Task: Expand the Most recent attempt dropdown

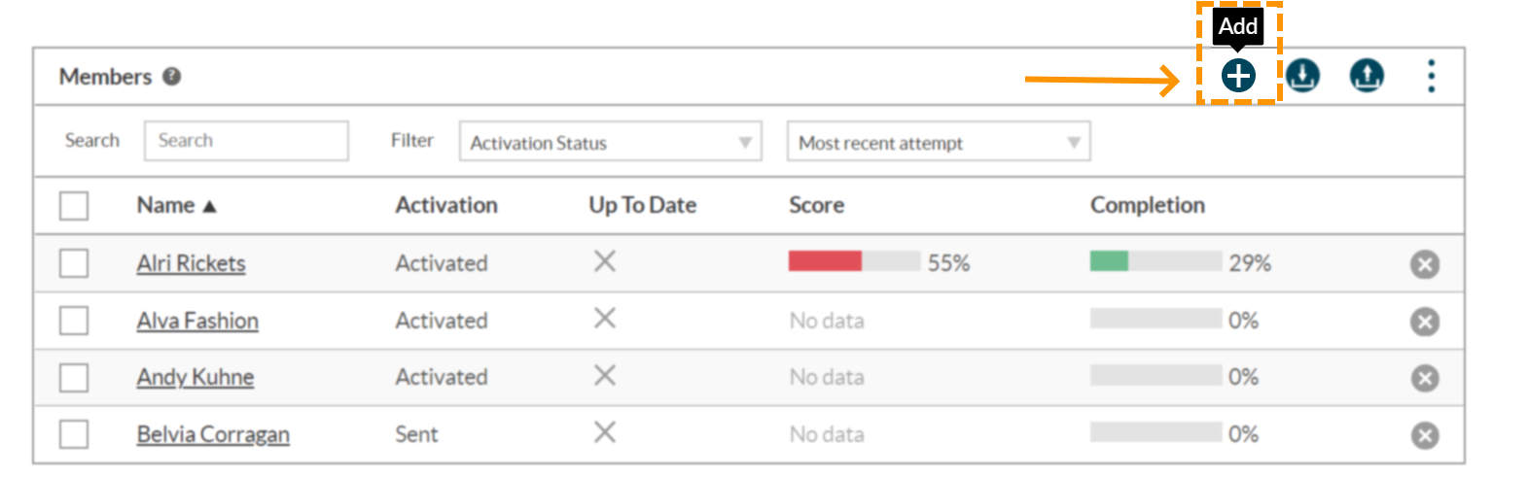Action: (x=939, y=142)
